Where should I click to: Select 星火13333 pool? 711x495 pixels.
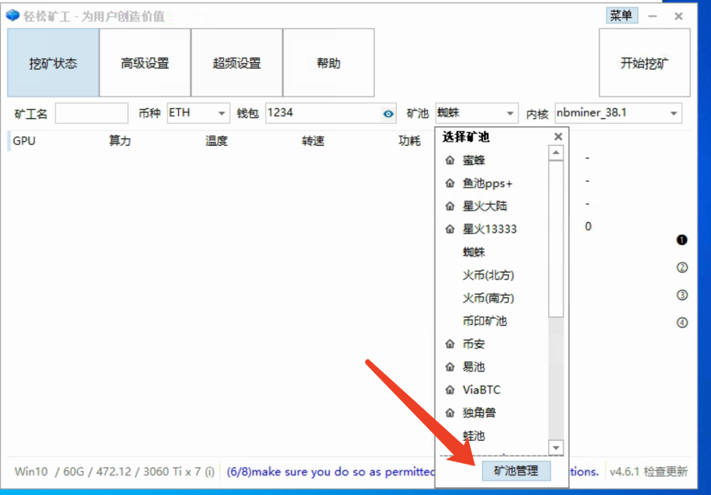click(x=490, y=229)
